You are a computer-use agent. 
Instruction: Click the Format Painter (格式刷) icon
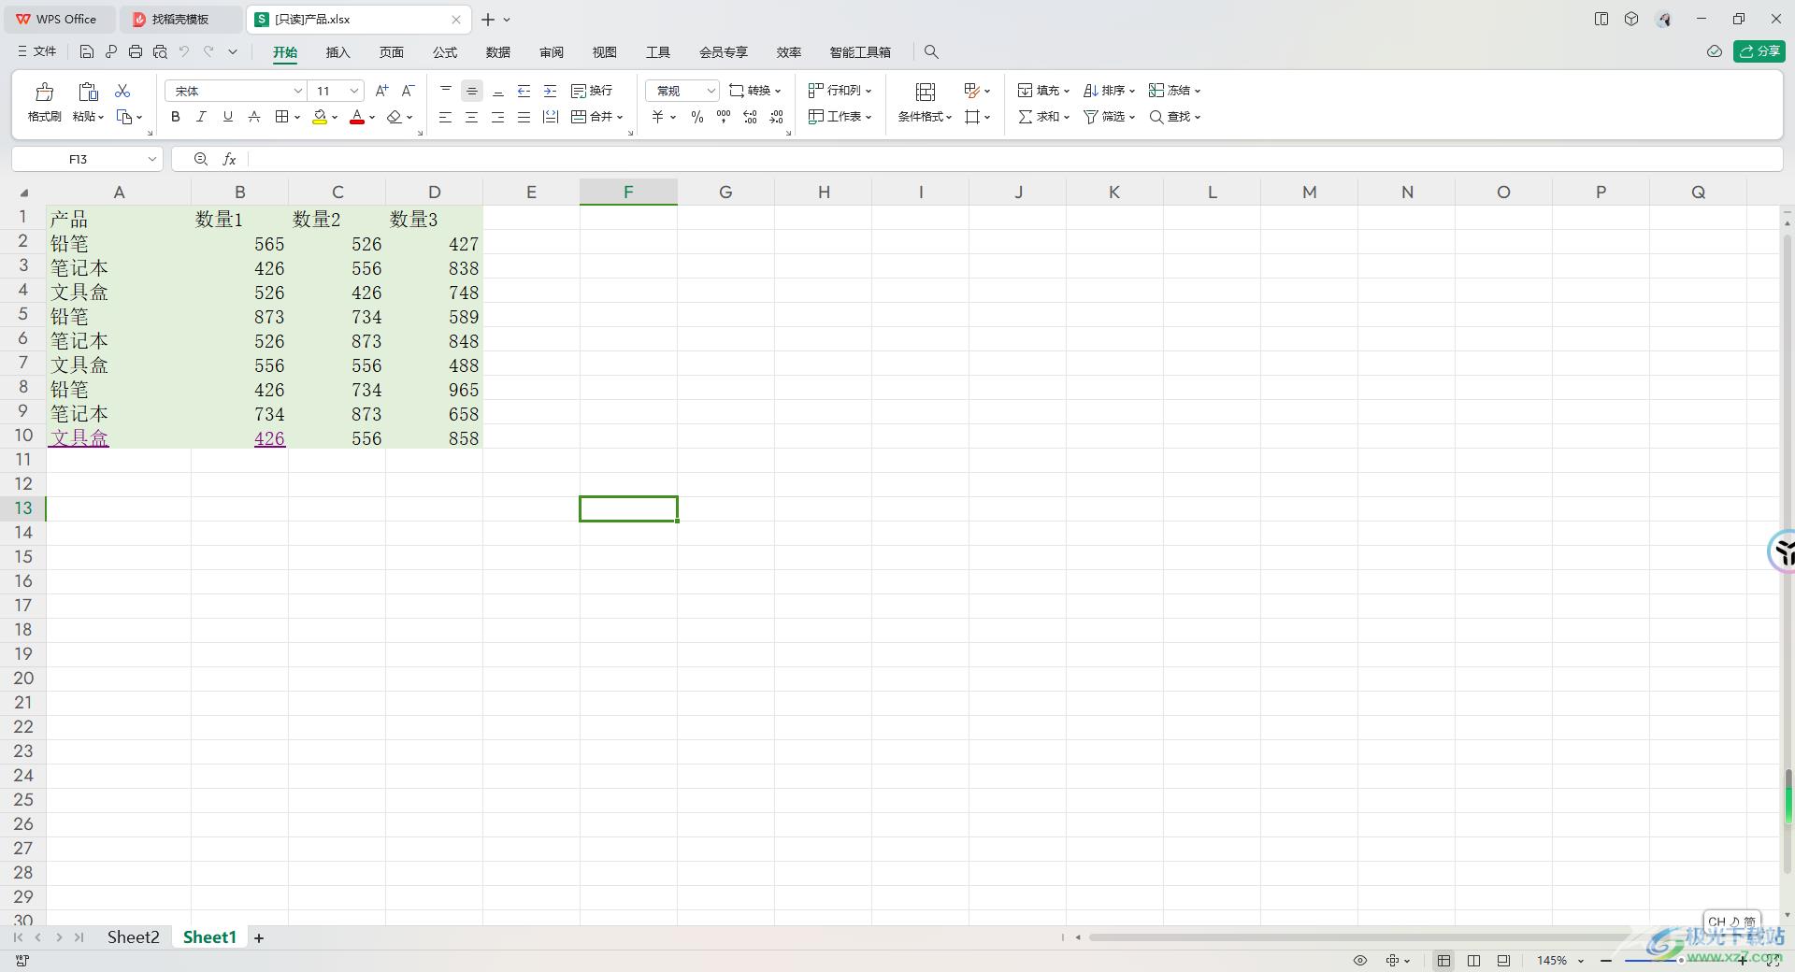click(x=44, y=92)
